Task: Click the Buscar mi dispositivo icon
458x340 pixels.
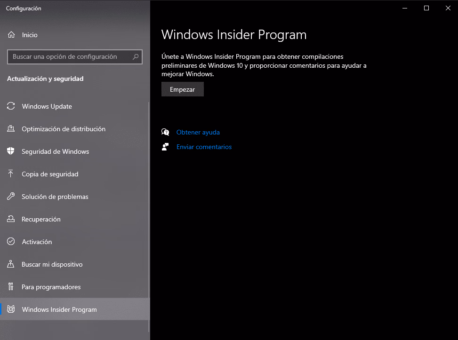Action: click(x=11, y=264)
